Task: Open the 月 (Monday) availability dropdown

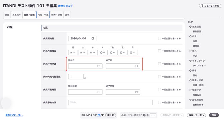Action: click(73, 53)
